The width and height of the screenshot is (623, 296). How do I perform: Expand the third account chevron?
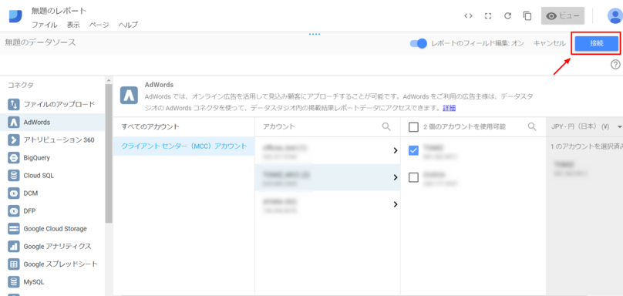click(396, 204)
